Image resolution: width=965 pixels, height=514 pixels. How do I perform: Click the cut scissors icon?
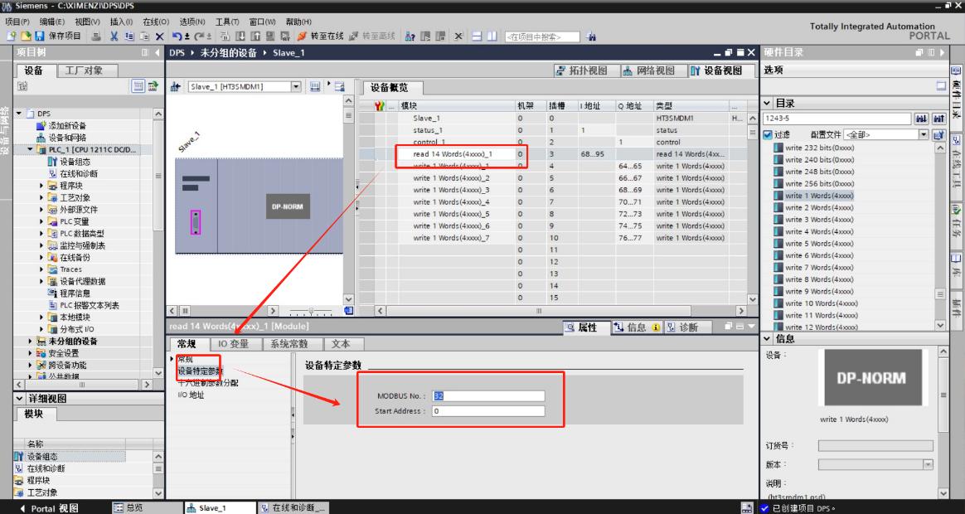pos(114,36)
